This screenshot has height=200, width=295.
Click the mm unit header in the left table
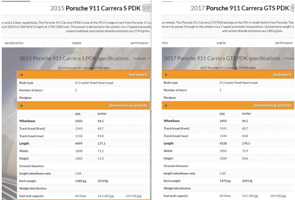(x=78, y=114)
